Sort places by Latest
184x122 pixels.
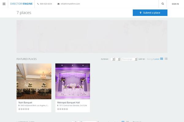coord(156,59)
